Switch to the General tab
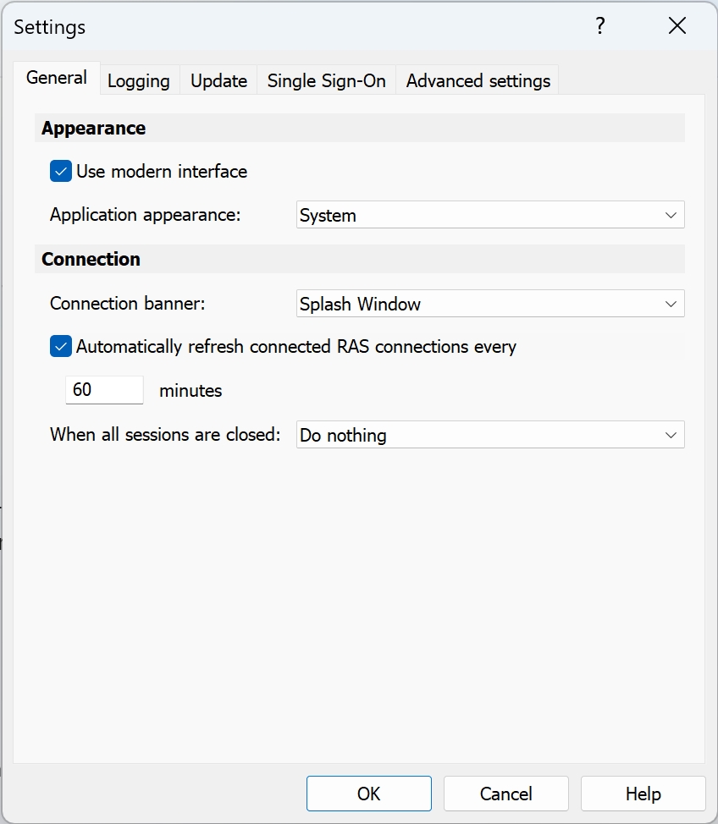The width and height of the screenshot is (718, 824). coord(57,79)
